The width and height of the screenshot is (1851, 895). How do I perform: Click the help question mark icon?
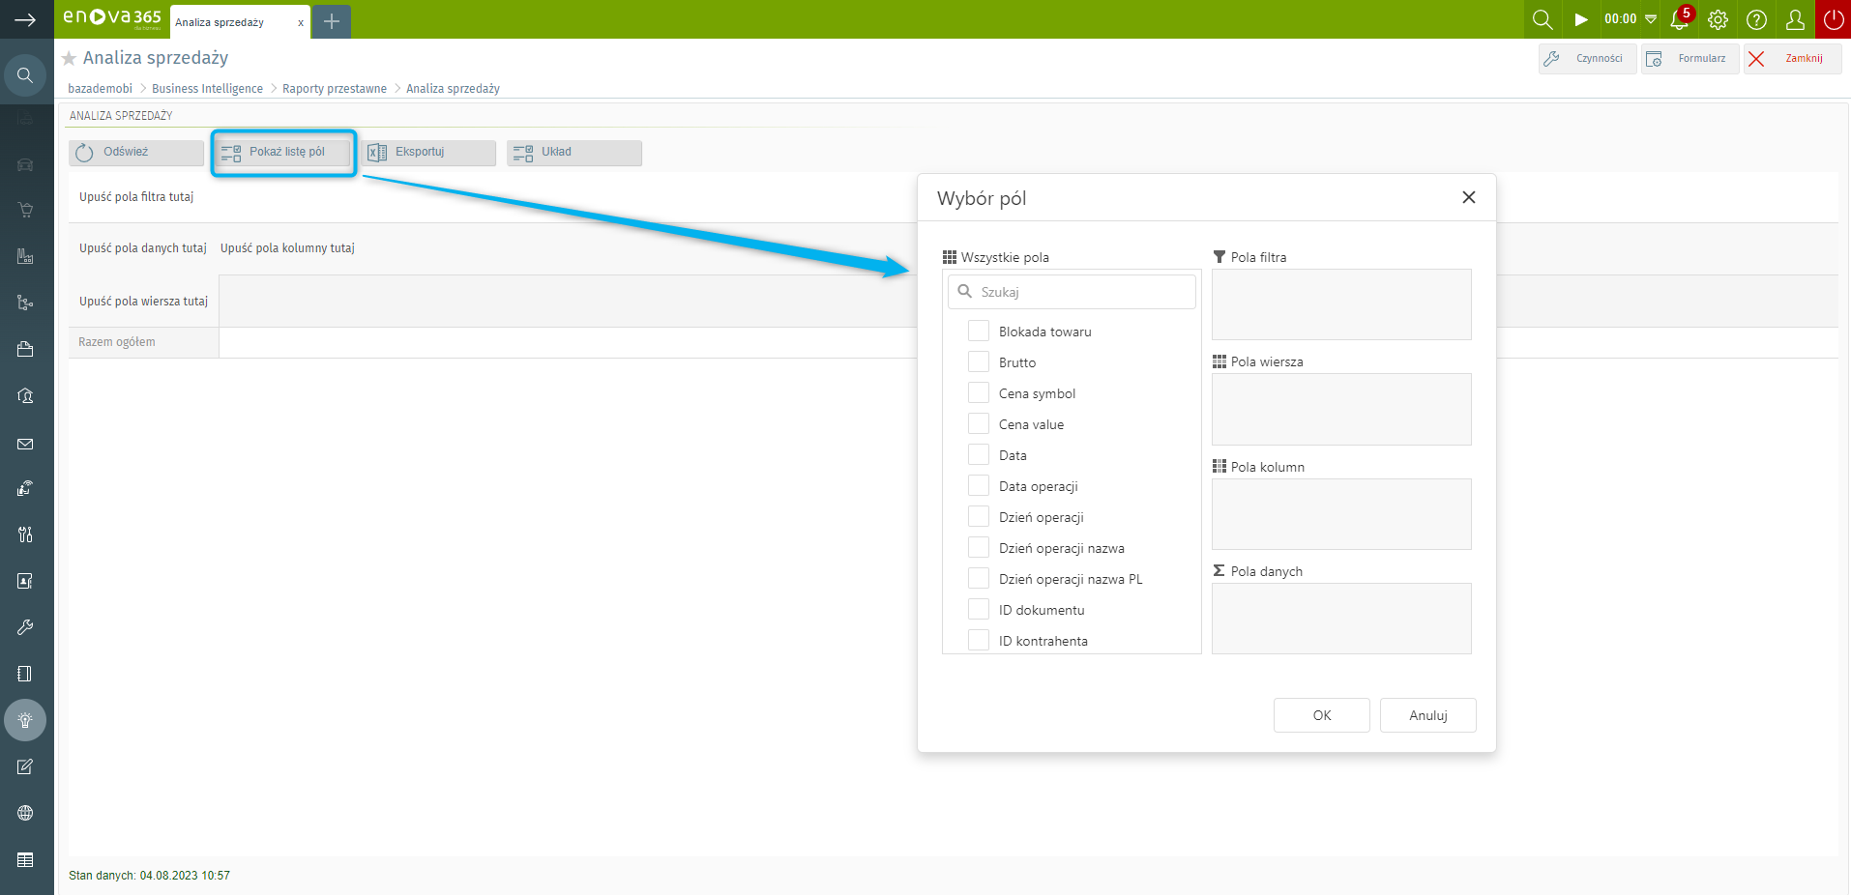[x=1756, y=19]
